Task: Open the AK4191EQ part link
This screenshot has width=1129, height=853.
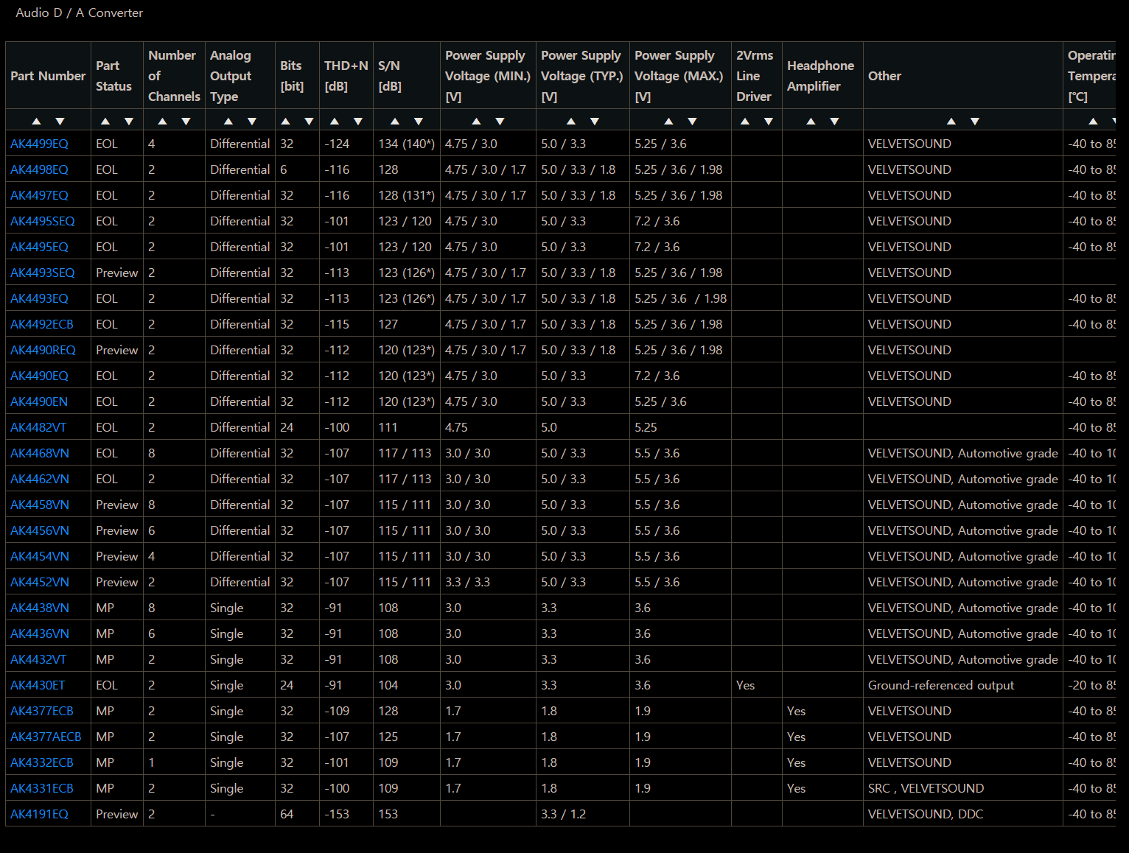Action: click(x=39, y=814)
